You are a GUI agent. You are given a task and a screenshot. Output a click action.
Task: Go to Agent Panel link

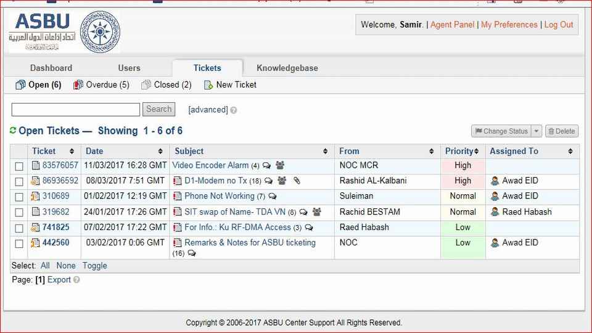(x=452, y=25)
